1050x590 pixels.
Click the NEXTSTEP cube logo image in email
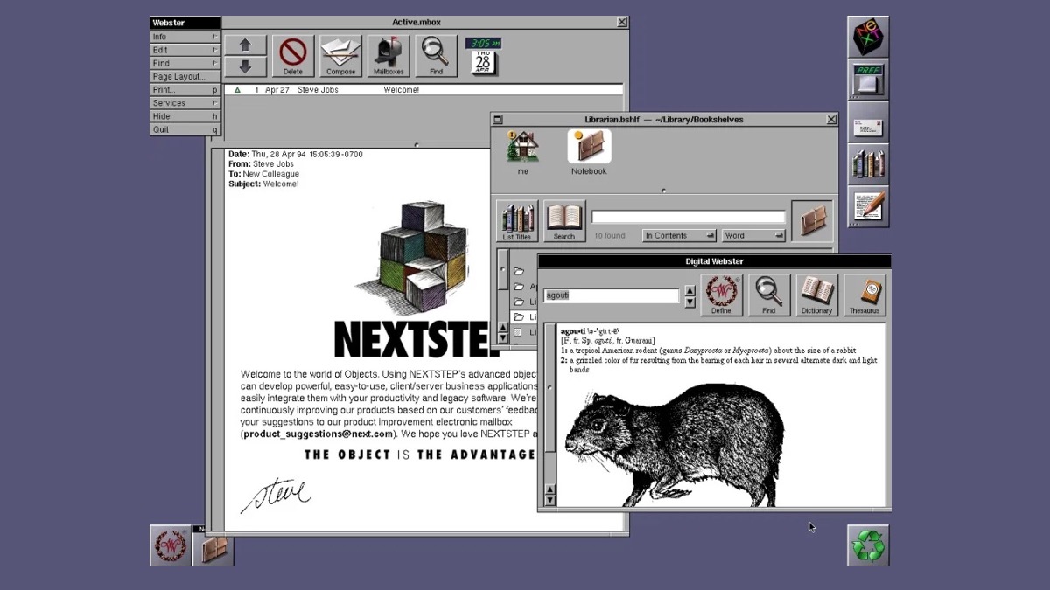click(x=411, y=259)
